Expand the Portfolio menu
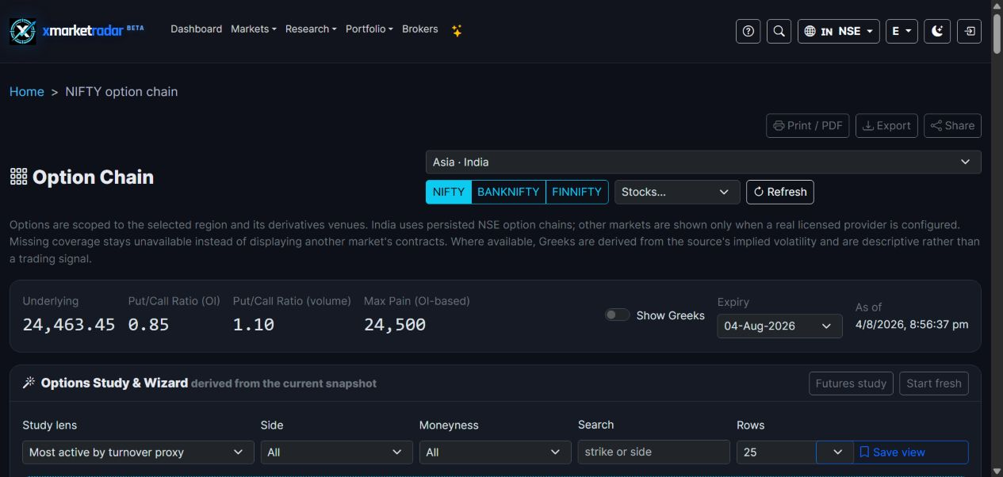 pos(369,29)
